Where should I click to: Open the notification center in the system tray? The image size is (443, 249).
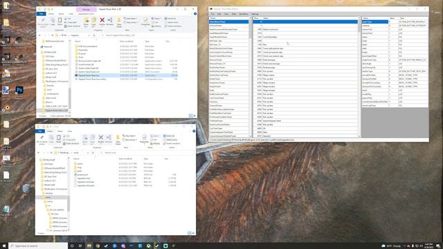click(438, 246)
